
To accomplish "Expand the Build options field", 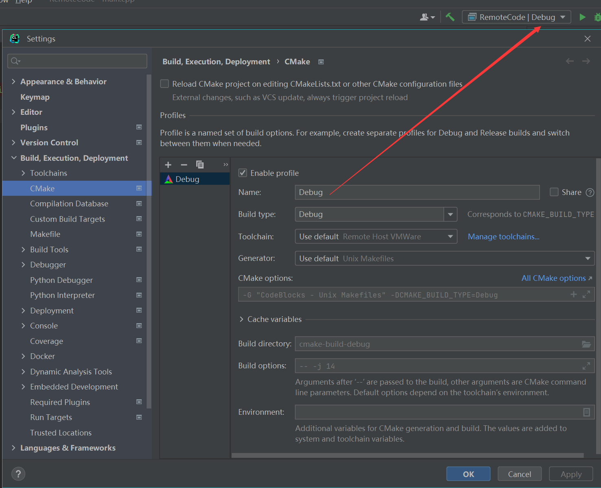I will pos(586,366).
